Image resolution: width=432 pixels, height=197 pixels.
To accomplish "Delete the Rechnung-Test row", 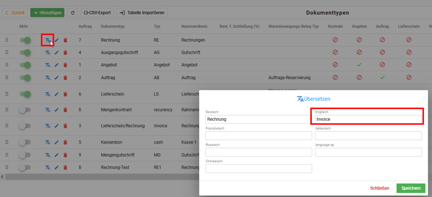I will [65, 168].
